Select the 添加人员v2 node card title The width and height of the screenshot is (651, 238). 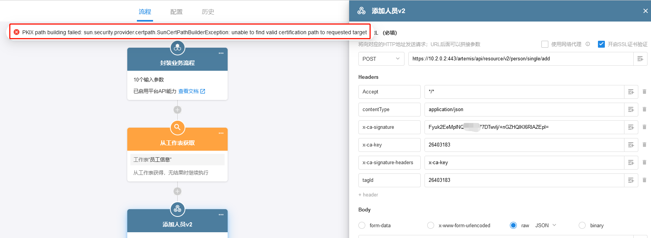coord(177,225)
